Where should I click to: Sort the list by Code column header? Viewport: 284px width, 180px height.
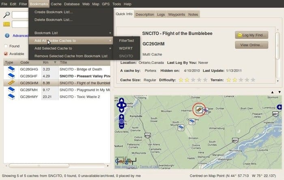(x=30, y=62)
